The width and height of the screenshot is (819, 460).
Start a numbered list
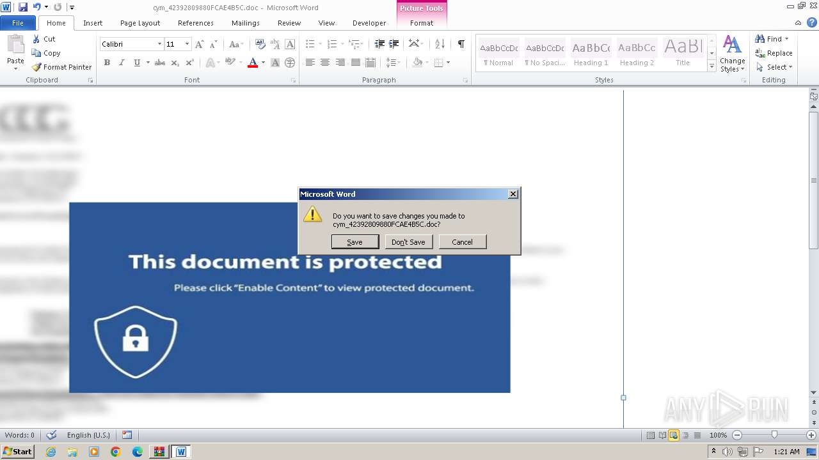coord(332,44)
